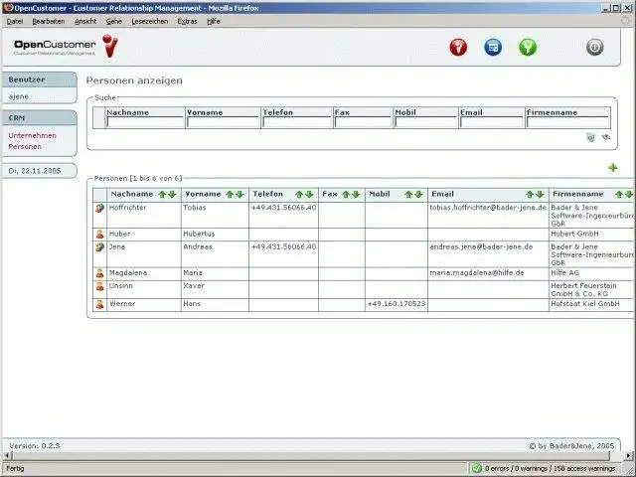
Task: Focus the Nachname search field
Action: [x=145, y=122]
